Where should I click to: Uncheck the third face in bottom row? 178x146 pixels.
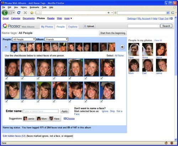[x=38, y=101]
